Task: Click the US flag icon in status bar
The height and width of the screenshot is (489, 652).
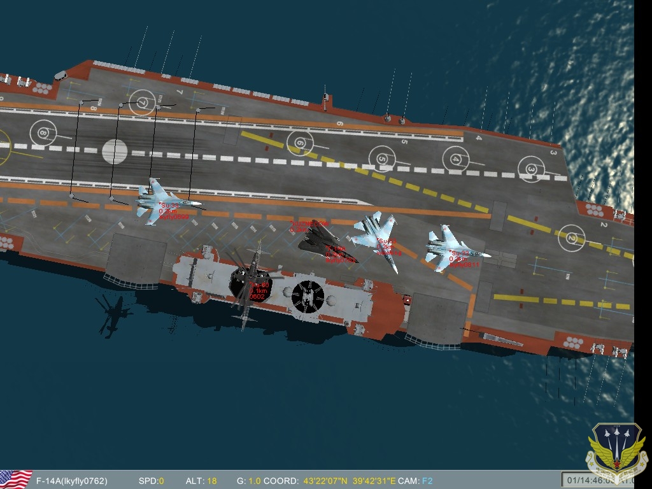Action: pyautogui.click(x=16, y=479)
